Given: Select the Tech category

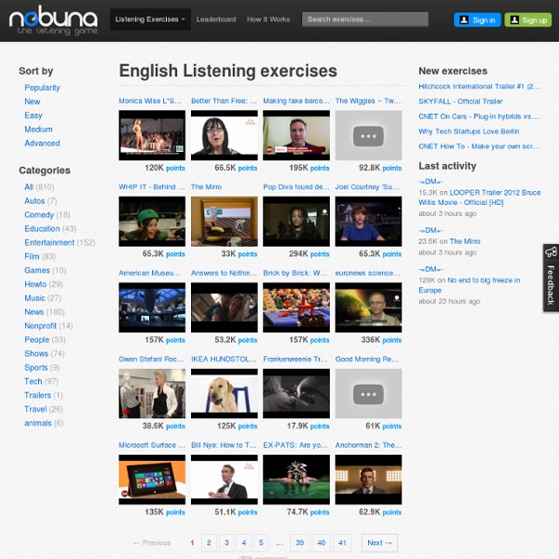Looking at the screenshot, I should tap(34, 382).
